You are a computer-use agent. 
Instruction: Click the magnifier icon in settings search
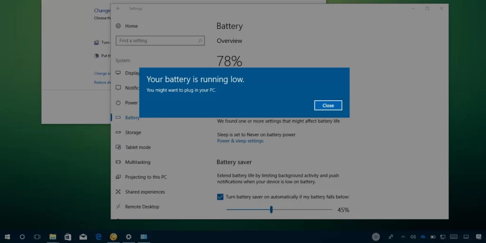point(200,41)
